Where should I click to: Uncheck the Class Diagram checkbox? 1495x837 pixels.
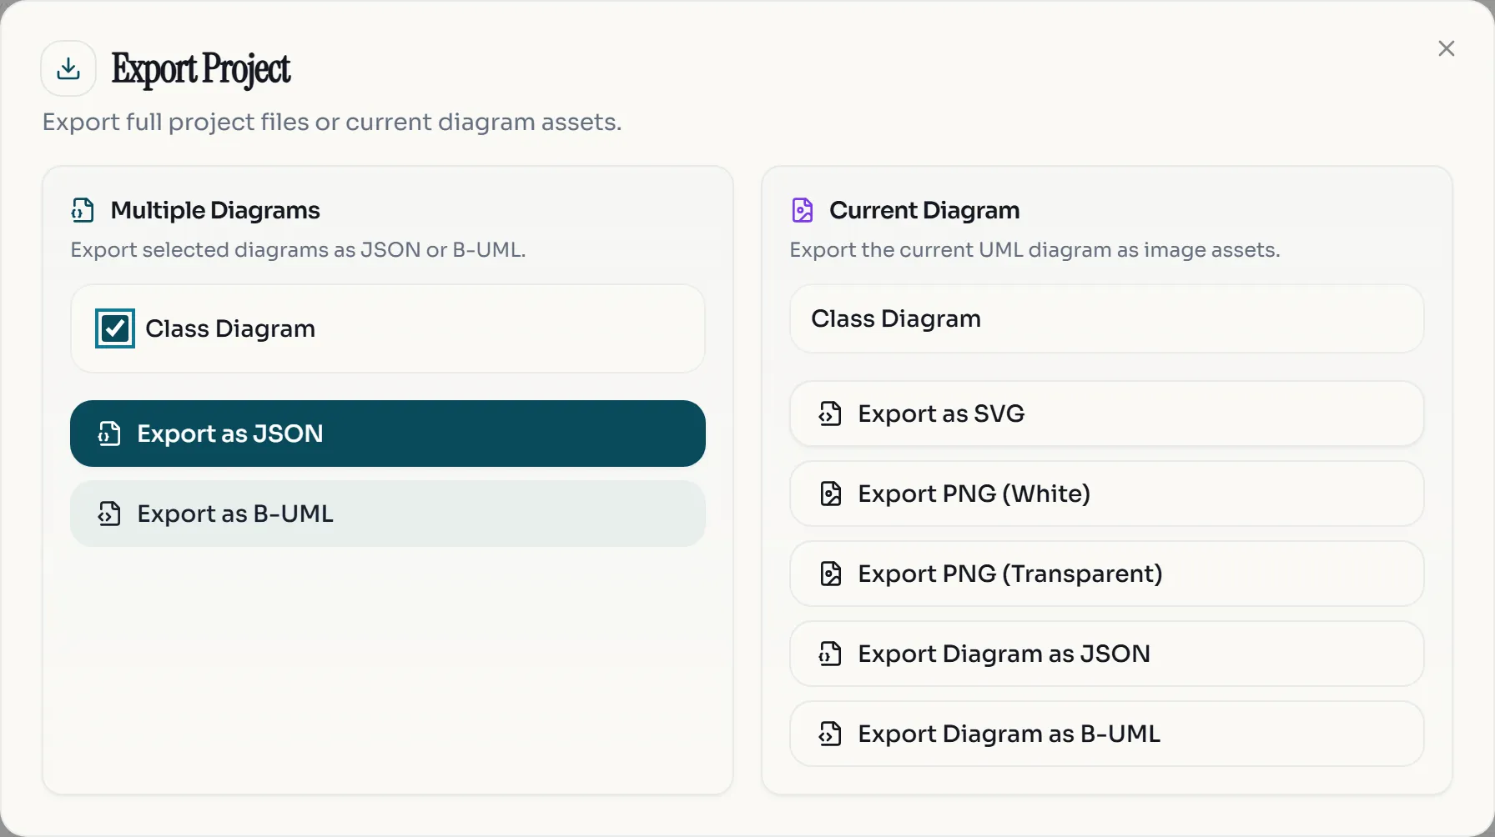coord(115,328)
